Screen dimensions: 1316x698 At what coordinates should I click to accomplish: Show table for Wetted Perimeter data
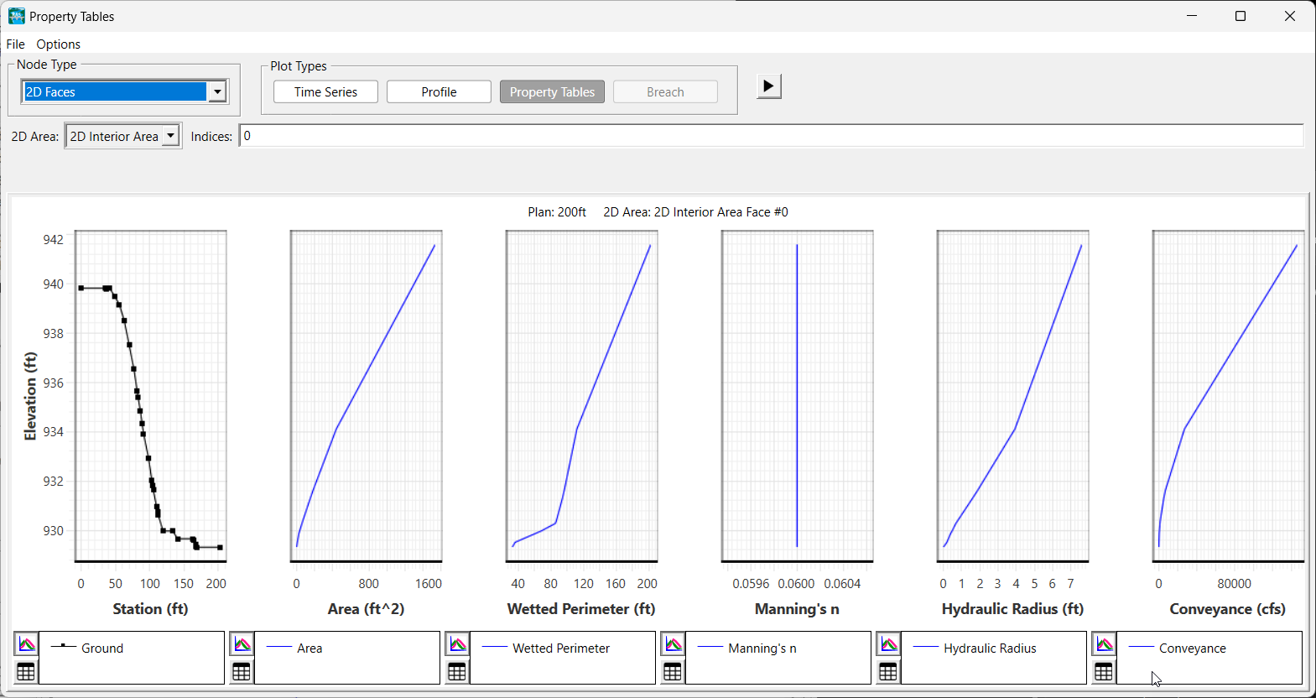tap(458, 671)
